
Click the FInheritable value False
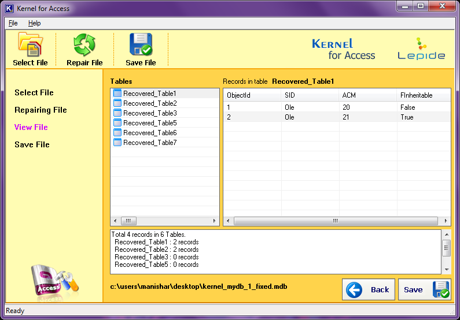tap(408, 107)
